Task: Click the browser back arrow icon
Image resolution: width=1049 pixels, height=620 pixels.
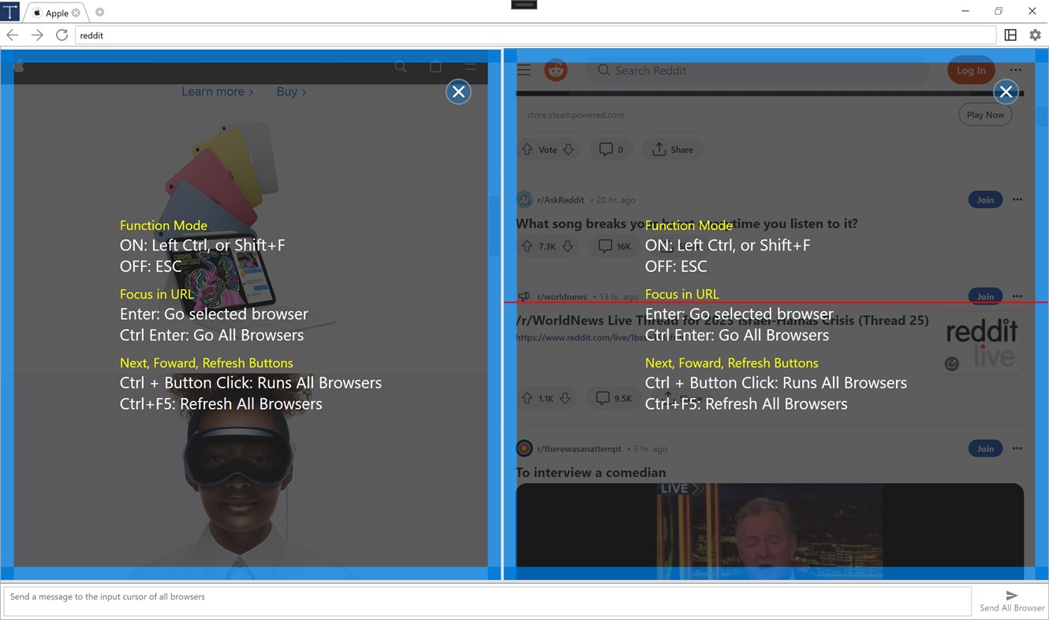Action: click(x=12, y=35)
